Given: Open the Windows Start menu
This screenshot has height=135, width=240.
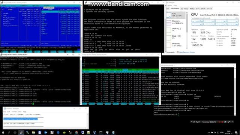Looking at the screenshot, I should pyautogui.click(x=3, y=132).
